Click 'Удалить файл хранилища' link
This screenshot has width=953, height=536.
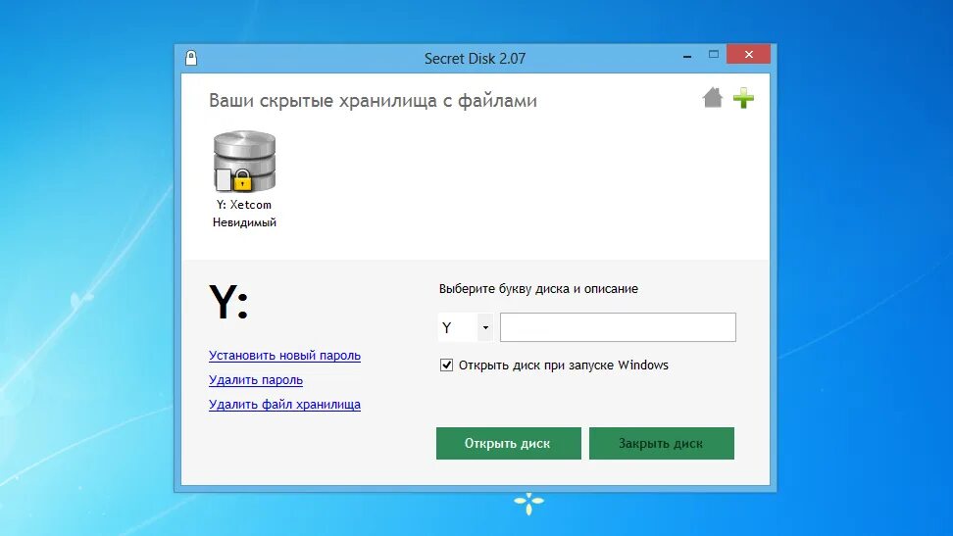point(284,404)
